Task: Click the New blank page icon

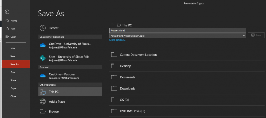Action: [x=7, y=29]
